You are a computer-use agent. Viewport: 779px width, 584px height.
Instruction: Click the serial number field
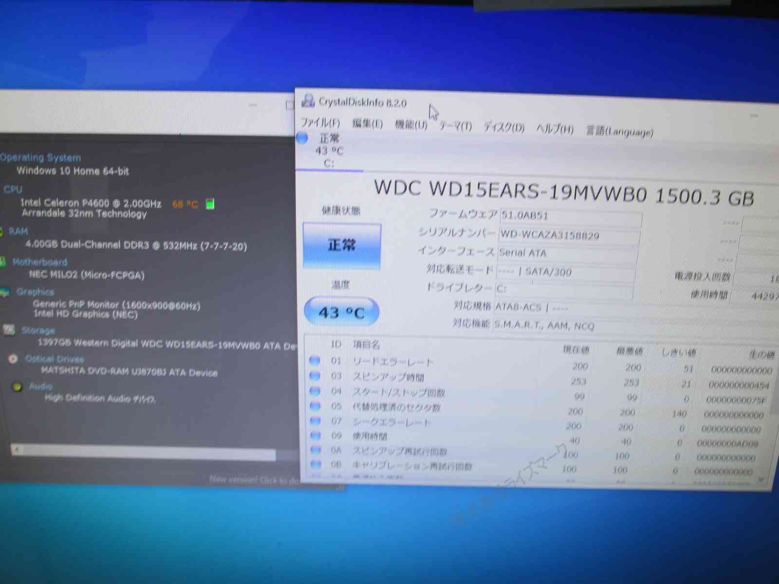pos(569,236)
